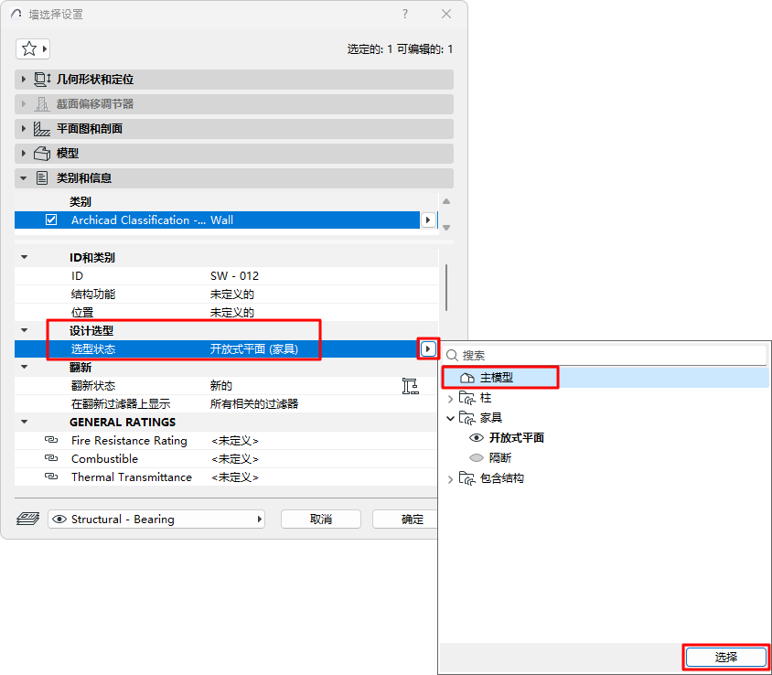Click the 取消 button
The height and width of the screenshot is (675, 772).
tap(321, 520)
